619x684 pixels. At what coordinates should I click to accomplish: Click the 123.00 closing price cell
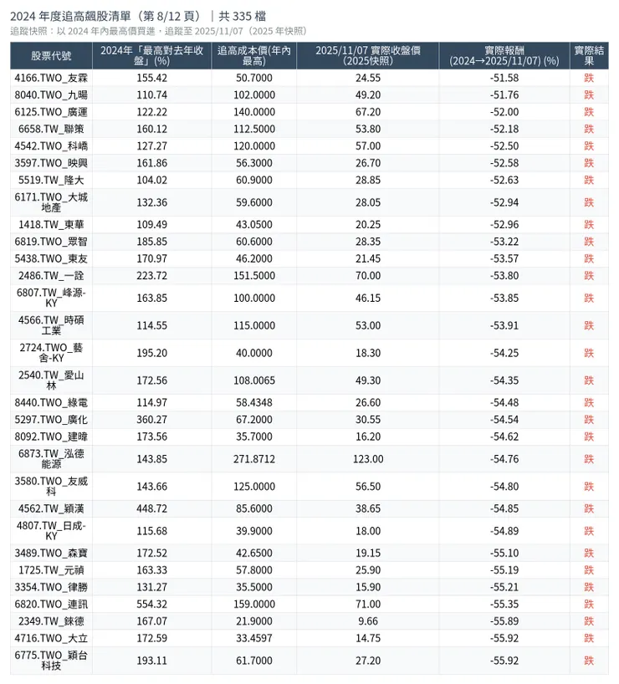pos(367,459)
